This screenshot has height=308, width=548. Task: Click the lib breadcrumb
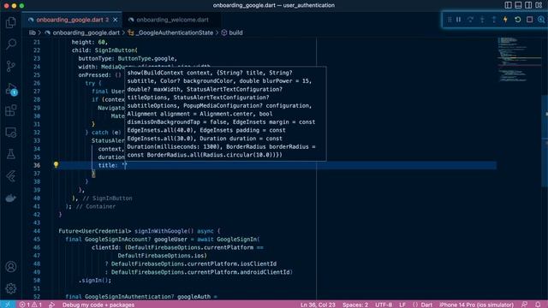[x=33, y=33]
